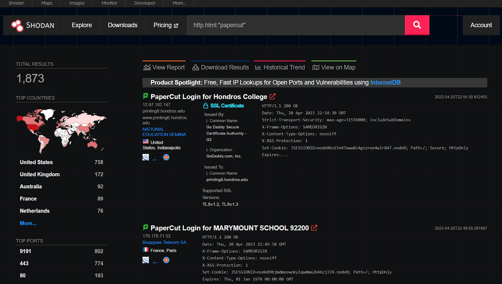Click the hostname printing6.hondros.edu under the IP
Screen dimensions: 502x284
pyautogui.click(x=164, y=111)
